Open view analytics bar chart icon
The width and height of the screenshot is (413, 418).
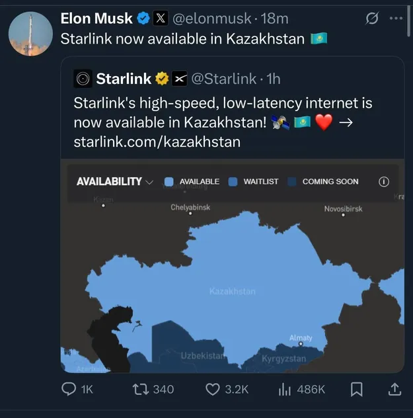(x=285, y=390)
